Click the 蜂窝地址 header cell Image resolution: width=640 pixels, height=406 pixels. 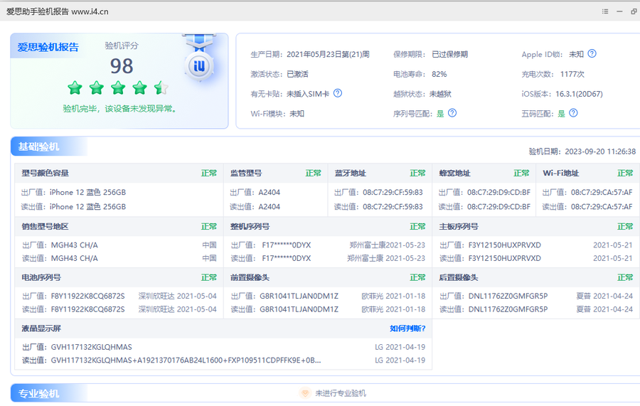pyautogui.click(x=484, y=173)
